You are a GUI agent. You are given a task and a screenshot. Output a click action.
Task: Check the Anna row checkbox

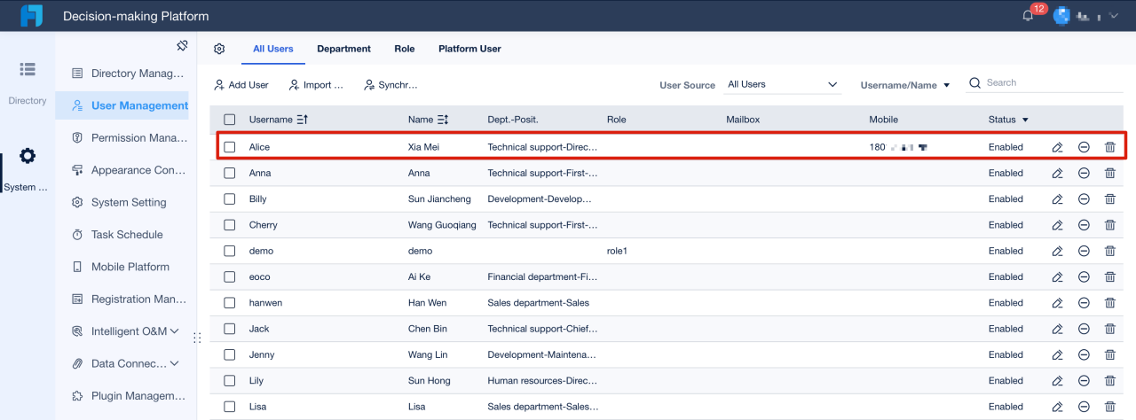pos(230,174)
